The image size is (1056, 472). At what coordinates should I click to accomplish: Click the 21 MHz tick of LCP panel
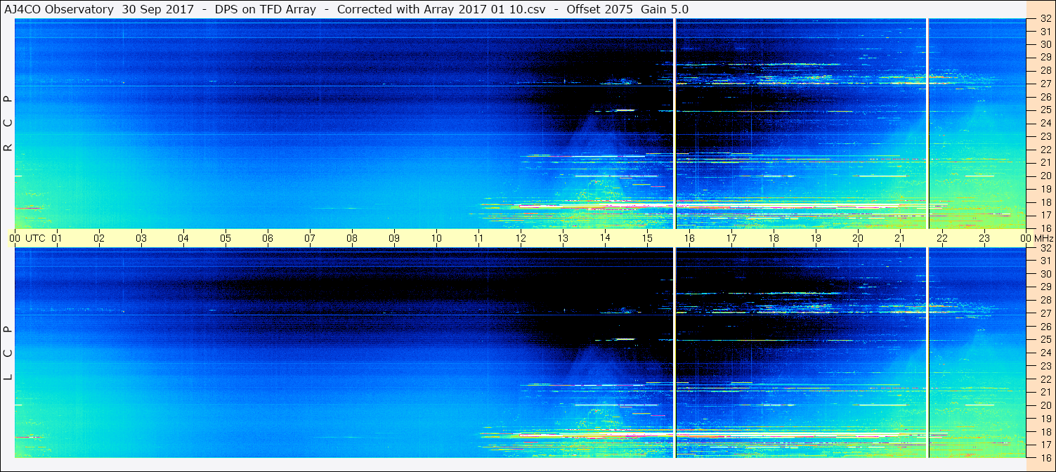click(1045, 392)
